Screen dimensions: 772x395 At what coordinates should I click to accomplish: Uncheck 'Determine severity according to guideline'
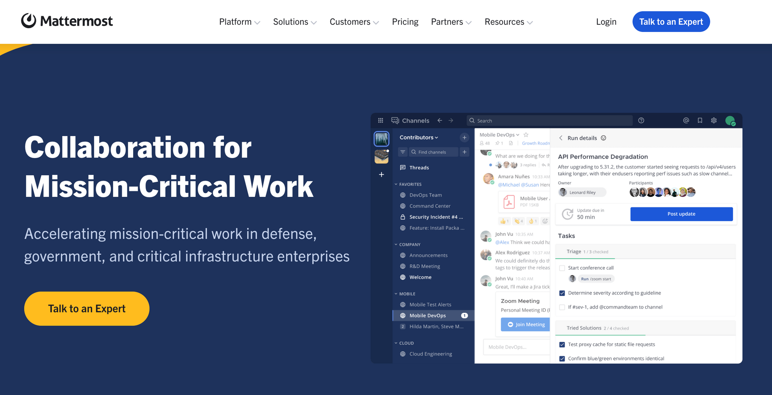(x=562, y=293)
